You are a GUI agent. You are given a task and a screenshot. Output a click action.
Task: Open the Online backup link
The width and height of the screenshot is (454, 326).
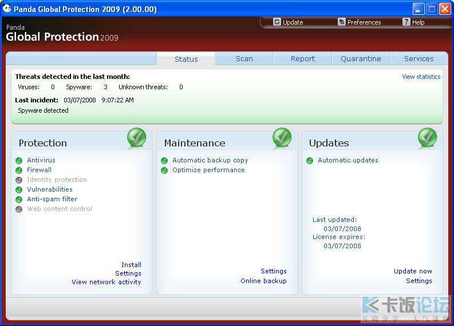[263, 281]
